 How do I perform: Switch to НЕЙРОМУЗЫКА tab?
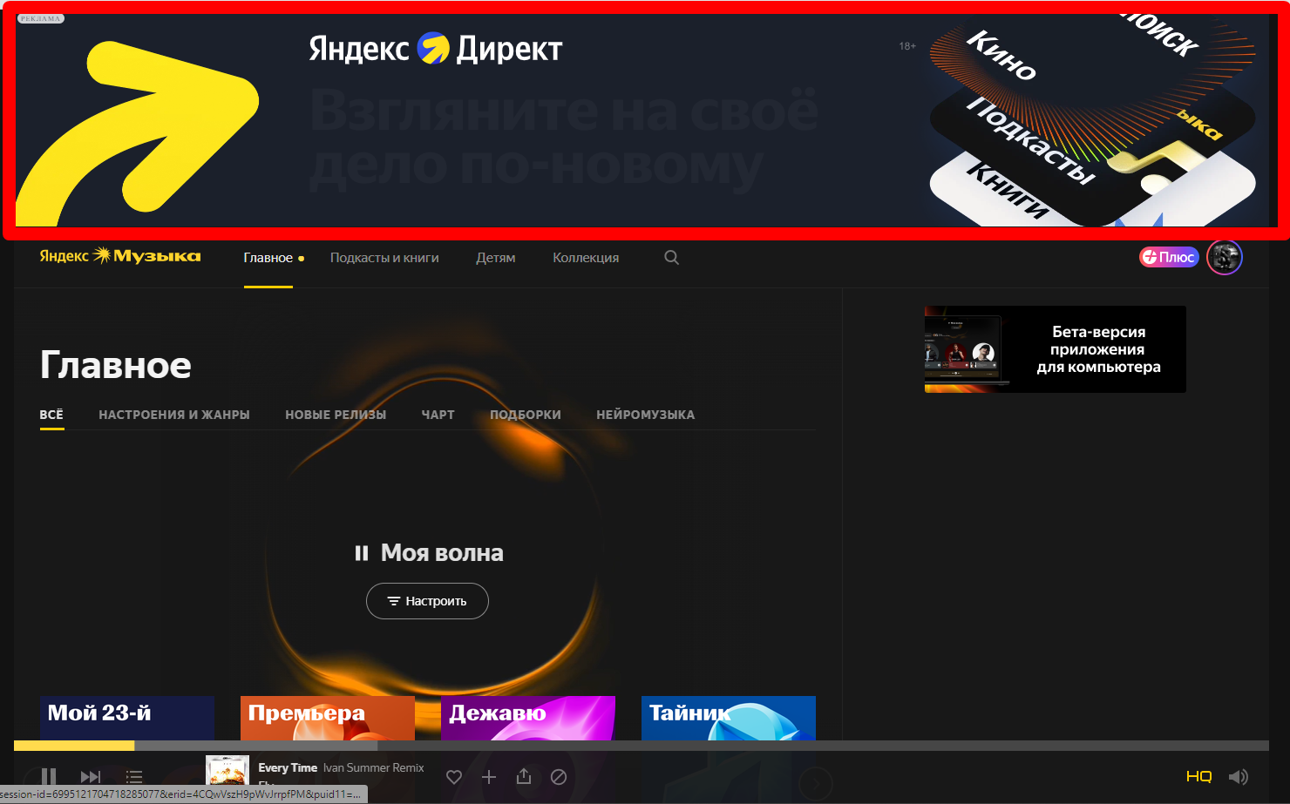[x=646, y=415]
